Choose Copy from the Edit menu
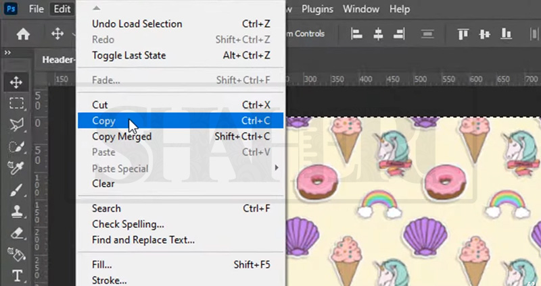Image resolution: width=541 pixels, height=286 pixels. 104,121
